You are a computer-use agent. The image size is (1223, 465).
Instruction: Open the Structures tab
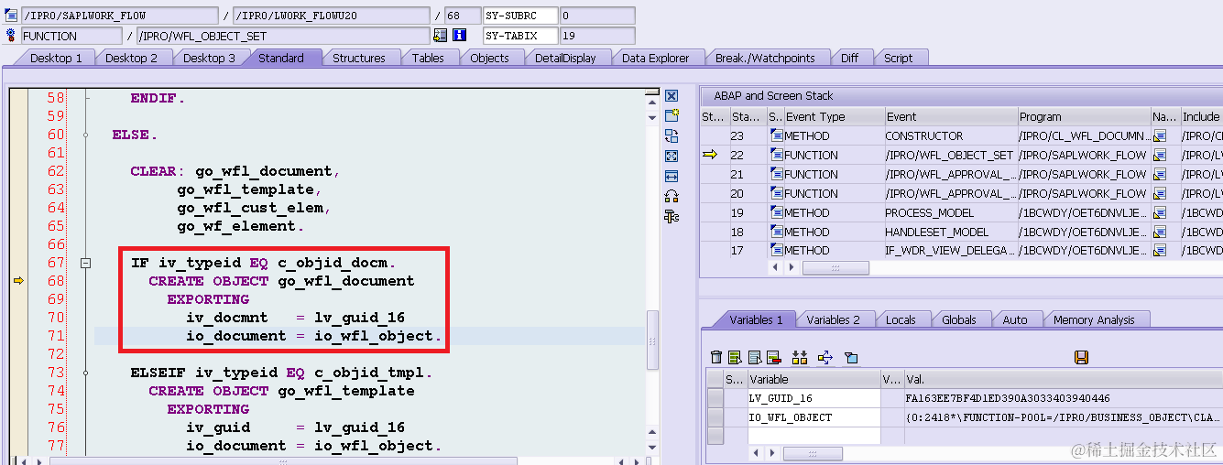358,58
